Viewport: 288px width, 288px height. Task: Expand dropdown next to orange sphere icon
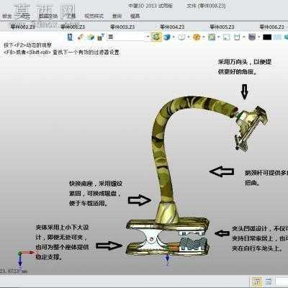pyautogui.click(x=204, y=37)
